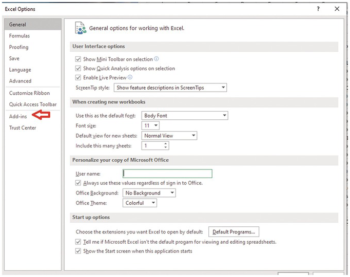Open the Save category
Screen dimensions: 350x277
click(x=33, y=58)
